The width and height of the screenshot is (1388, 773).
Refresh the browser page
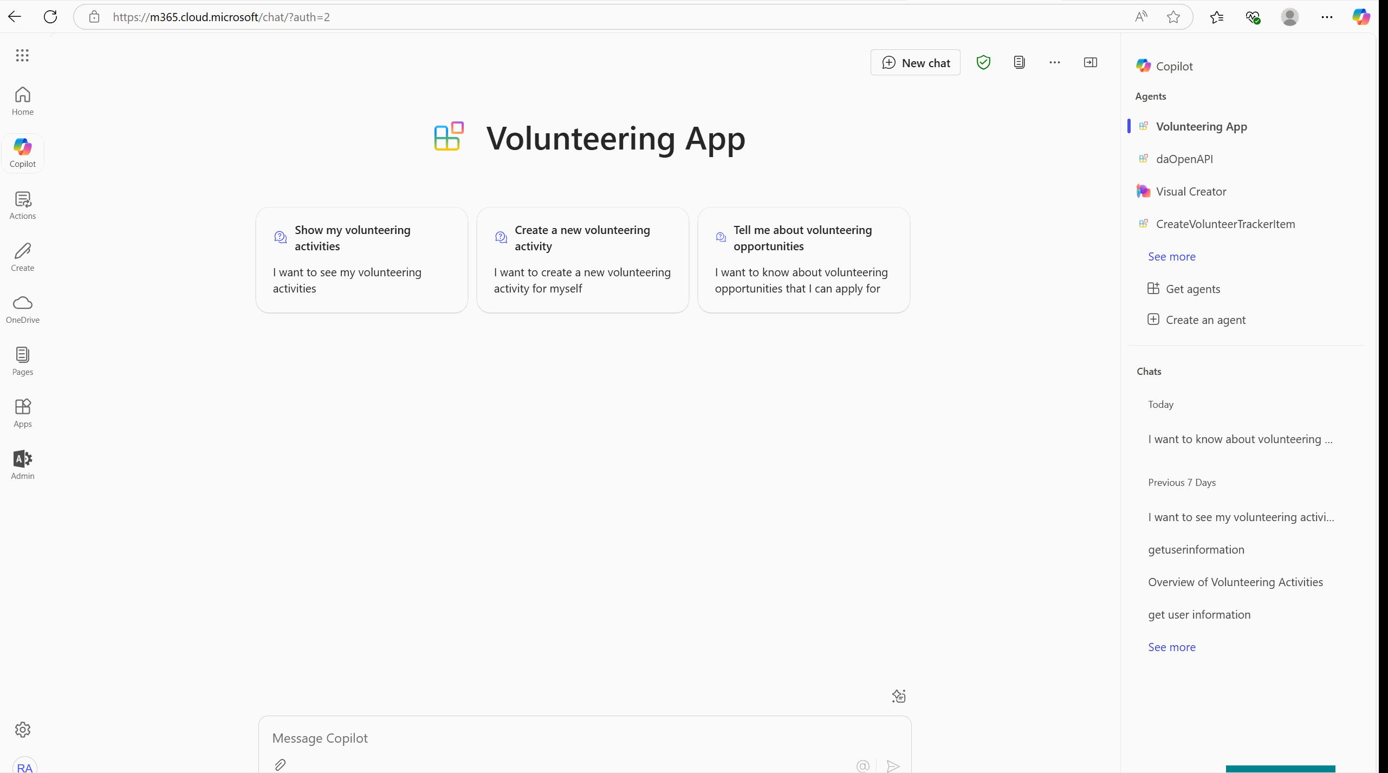(x=50, y=17)
